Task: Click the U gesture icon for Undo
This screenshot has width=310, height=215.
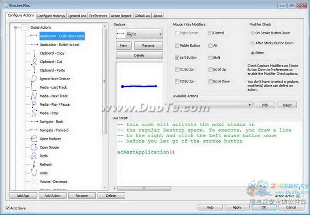Action: click(x=34, y=173)
